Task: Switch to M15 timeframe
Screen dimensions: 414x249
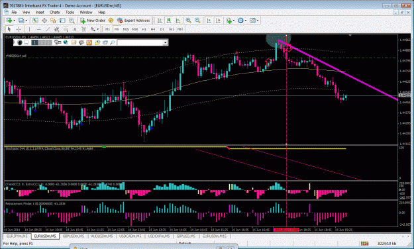Action: click(126, 29)
